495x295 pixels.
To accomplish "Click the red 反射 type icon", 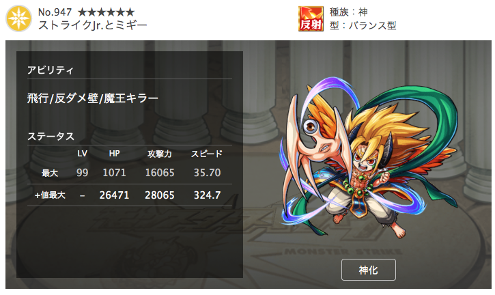I will (311, 18).
